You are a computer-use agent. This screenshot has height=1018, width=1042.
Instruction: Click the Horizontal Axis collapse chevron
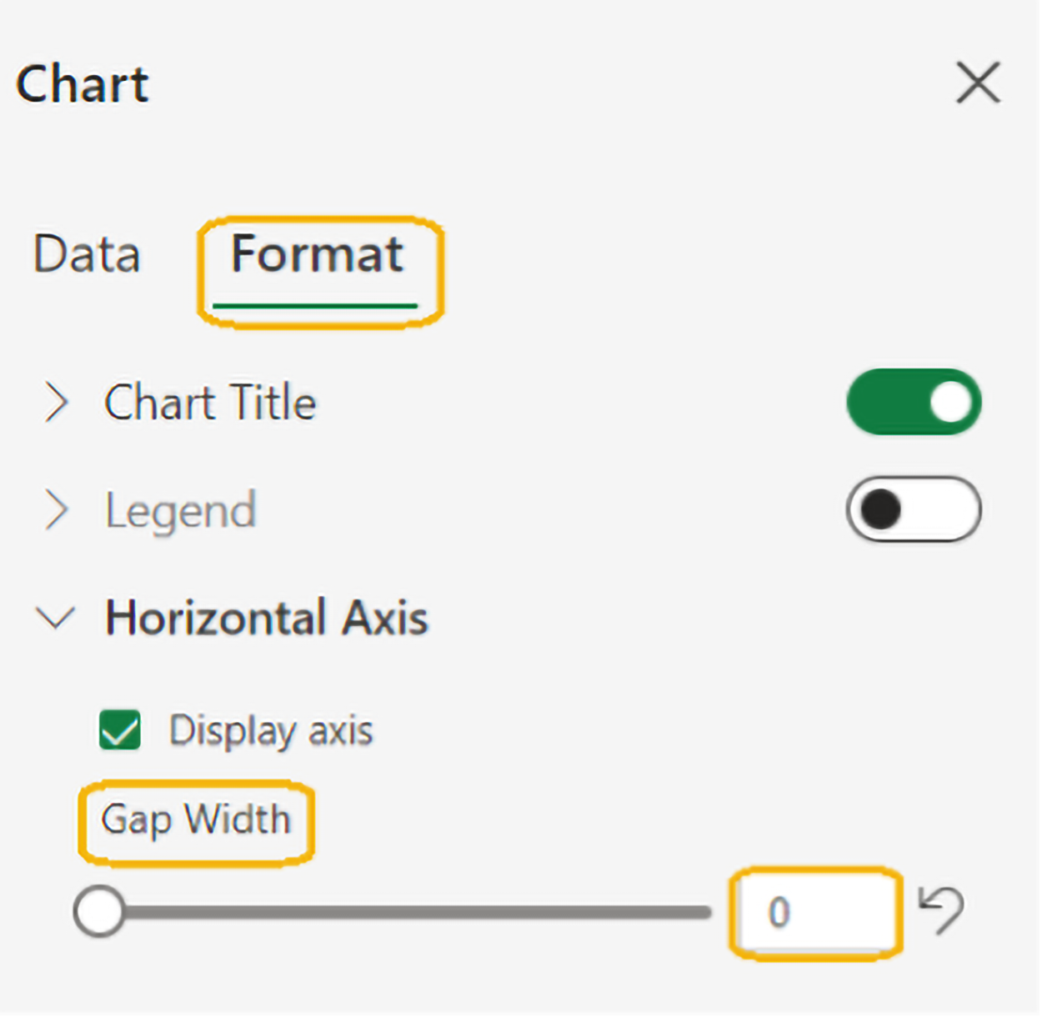click(x=55, y=618)
